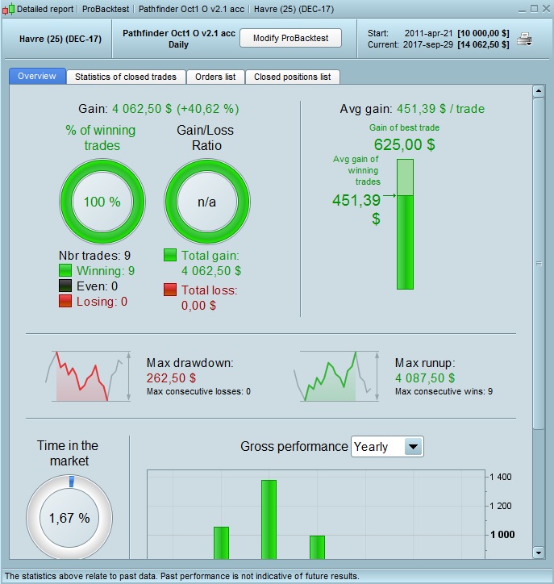This screenshot has height=584, width=554.
Task: Click the 100% winning trades donut
Action: click(x=102, y=202)
